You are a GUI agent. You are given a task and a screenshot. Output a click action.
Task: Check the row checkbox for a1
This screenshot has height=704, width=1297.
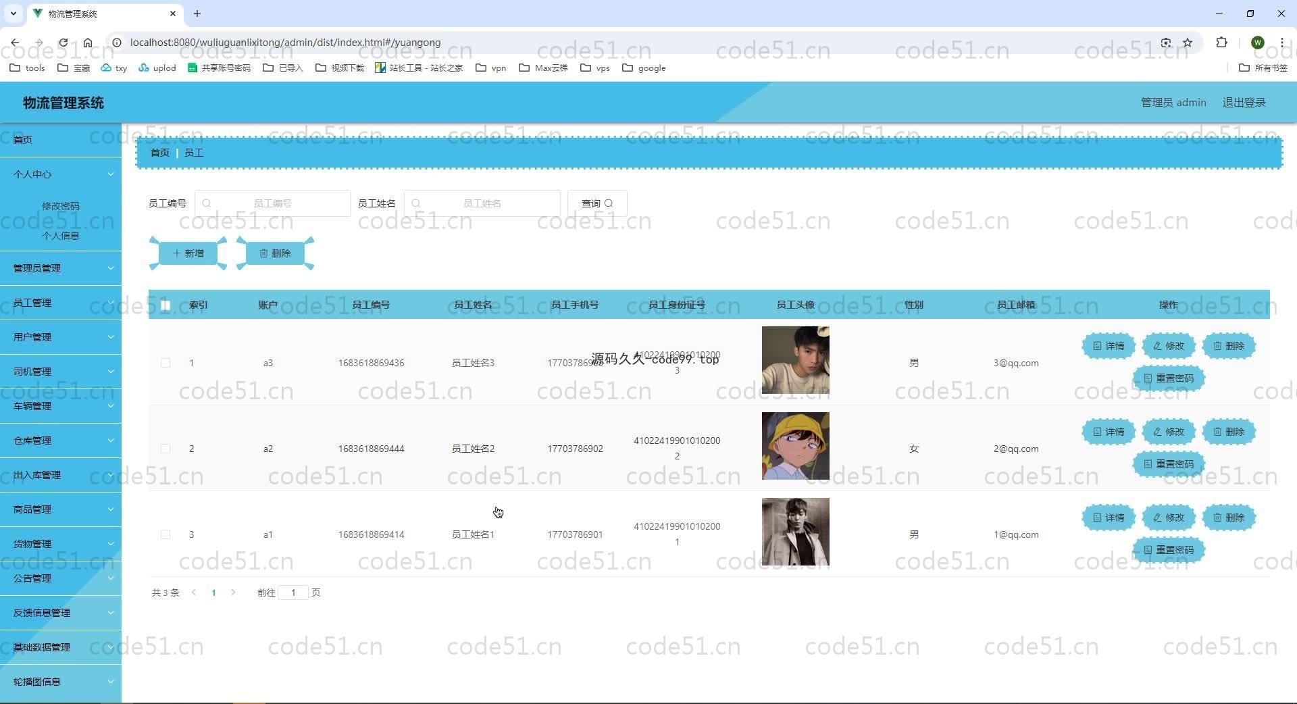[x=166, y=534]
